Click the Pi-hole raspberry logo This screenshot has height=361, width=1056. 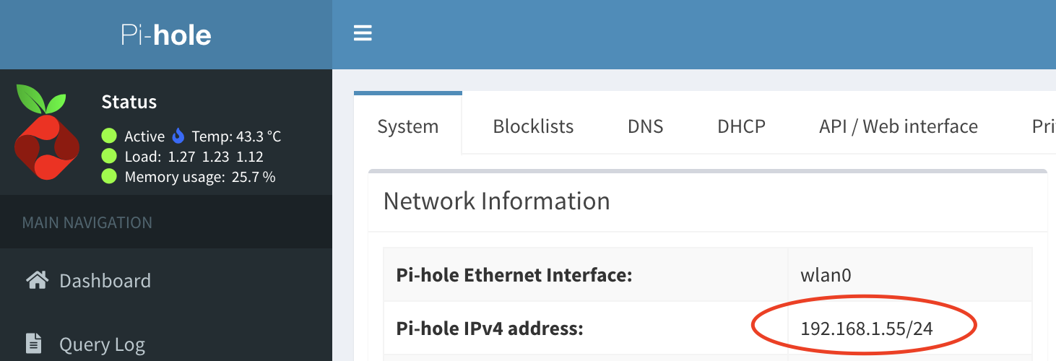(46, 132)
